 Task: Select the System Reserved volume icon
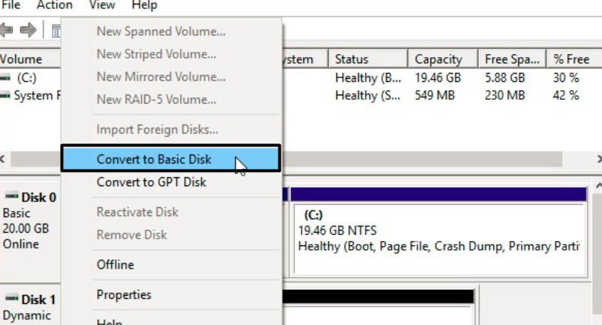(x=6, y=95)
